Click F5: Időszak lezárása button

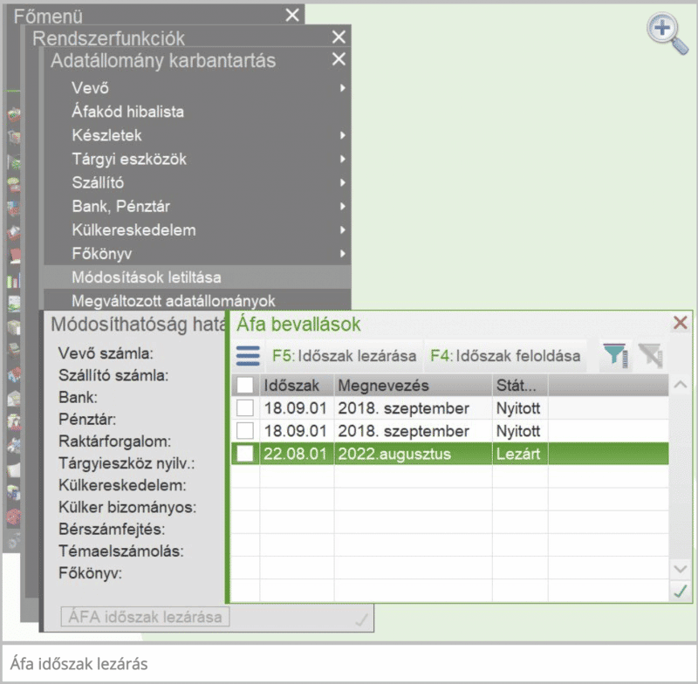(x=344, y=356)
